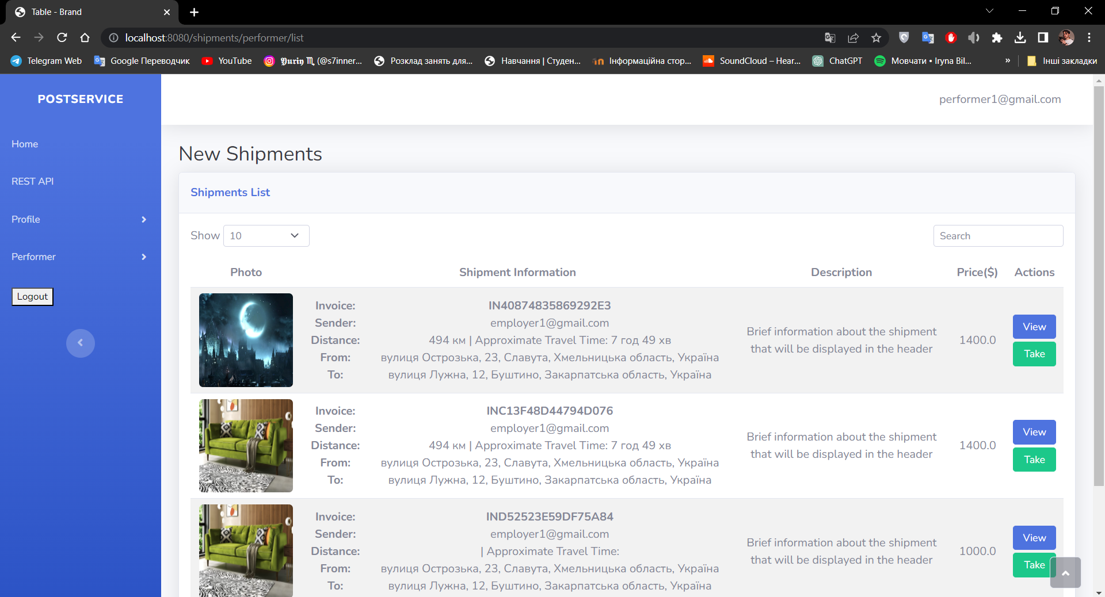
Task: Open REST API sidebar item
Action: [32, 181]
